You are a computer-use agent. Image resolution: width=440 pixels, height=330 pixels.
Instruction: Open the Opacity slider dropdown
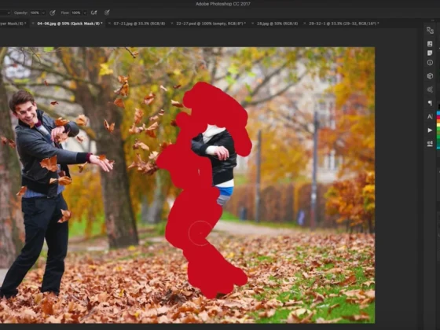[43, 13]
